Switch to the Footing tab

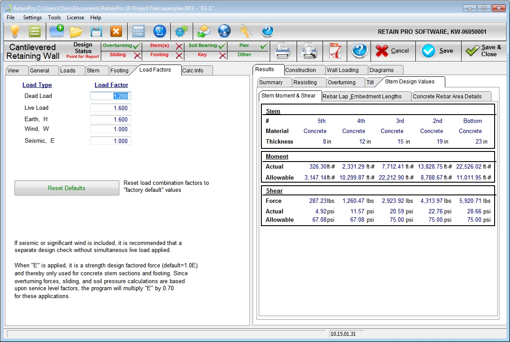(119, 70)
